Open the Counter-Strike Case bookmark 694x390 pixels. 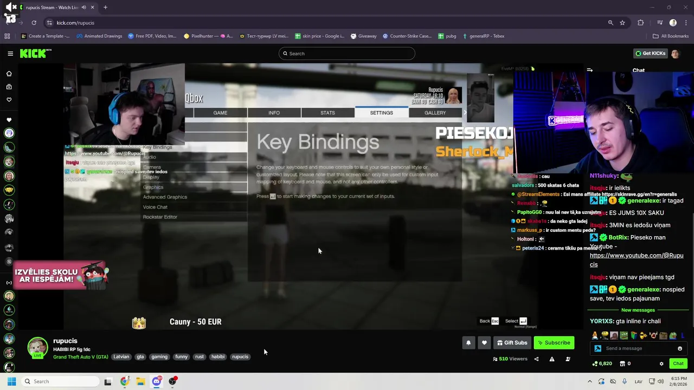tap(407, 36)
